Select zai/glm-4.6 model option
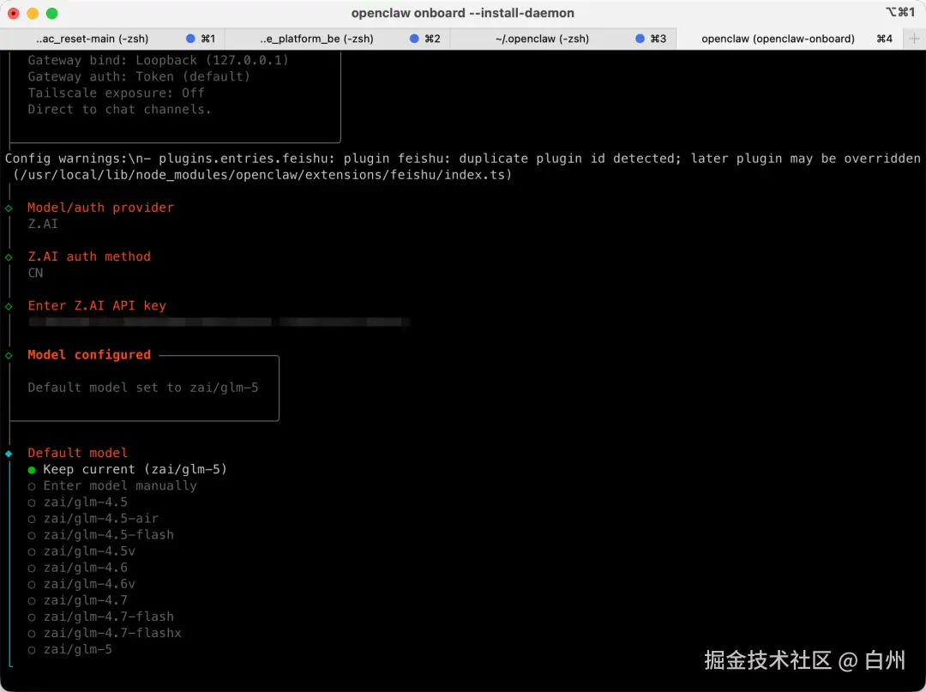Image resolution: width=926 pixels, height=692 pixels. tap(77, 568)
